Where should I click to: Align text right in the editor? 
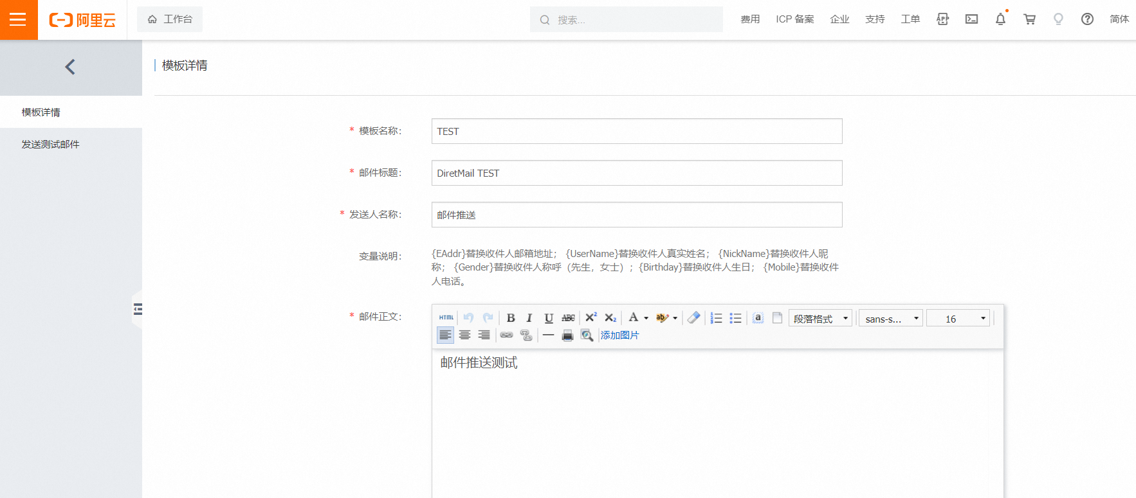click(x=484, y=335)
